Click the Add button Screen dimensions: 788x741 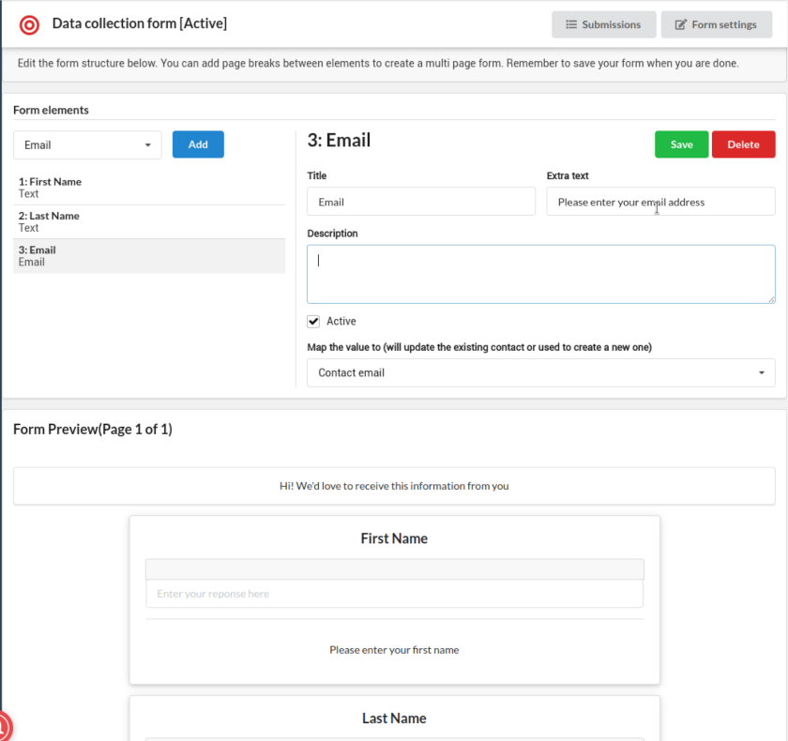tap(198, 144)
